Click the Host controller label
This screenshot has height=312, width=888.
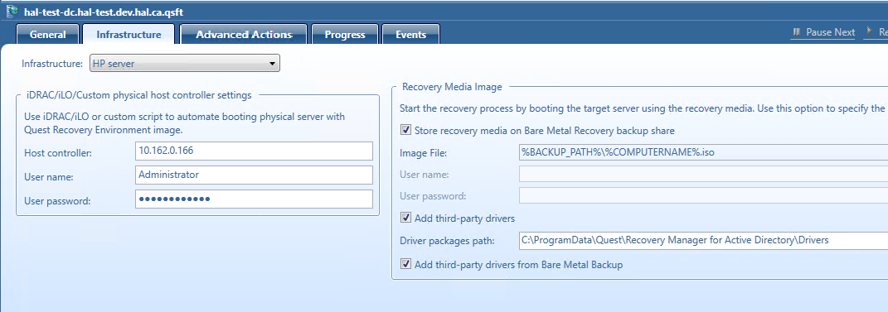(x=58, y=152)
